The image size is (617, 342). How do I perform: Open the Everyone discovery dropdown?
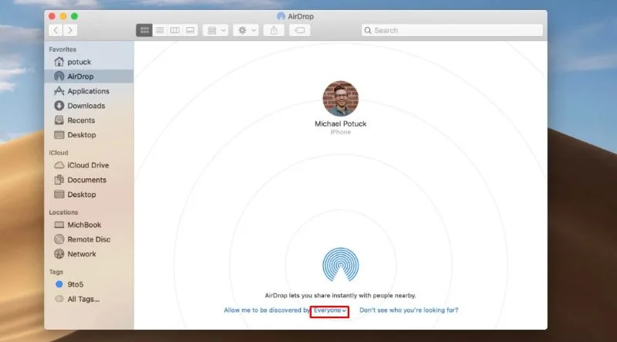(x=330, y=310)
